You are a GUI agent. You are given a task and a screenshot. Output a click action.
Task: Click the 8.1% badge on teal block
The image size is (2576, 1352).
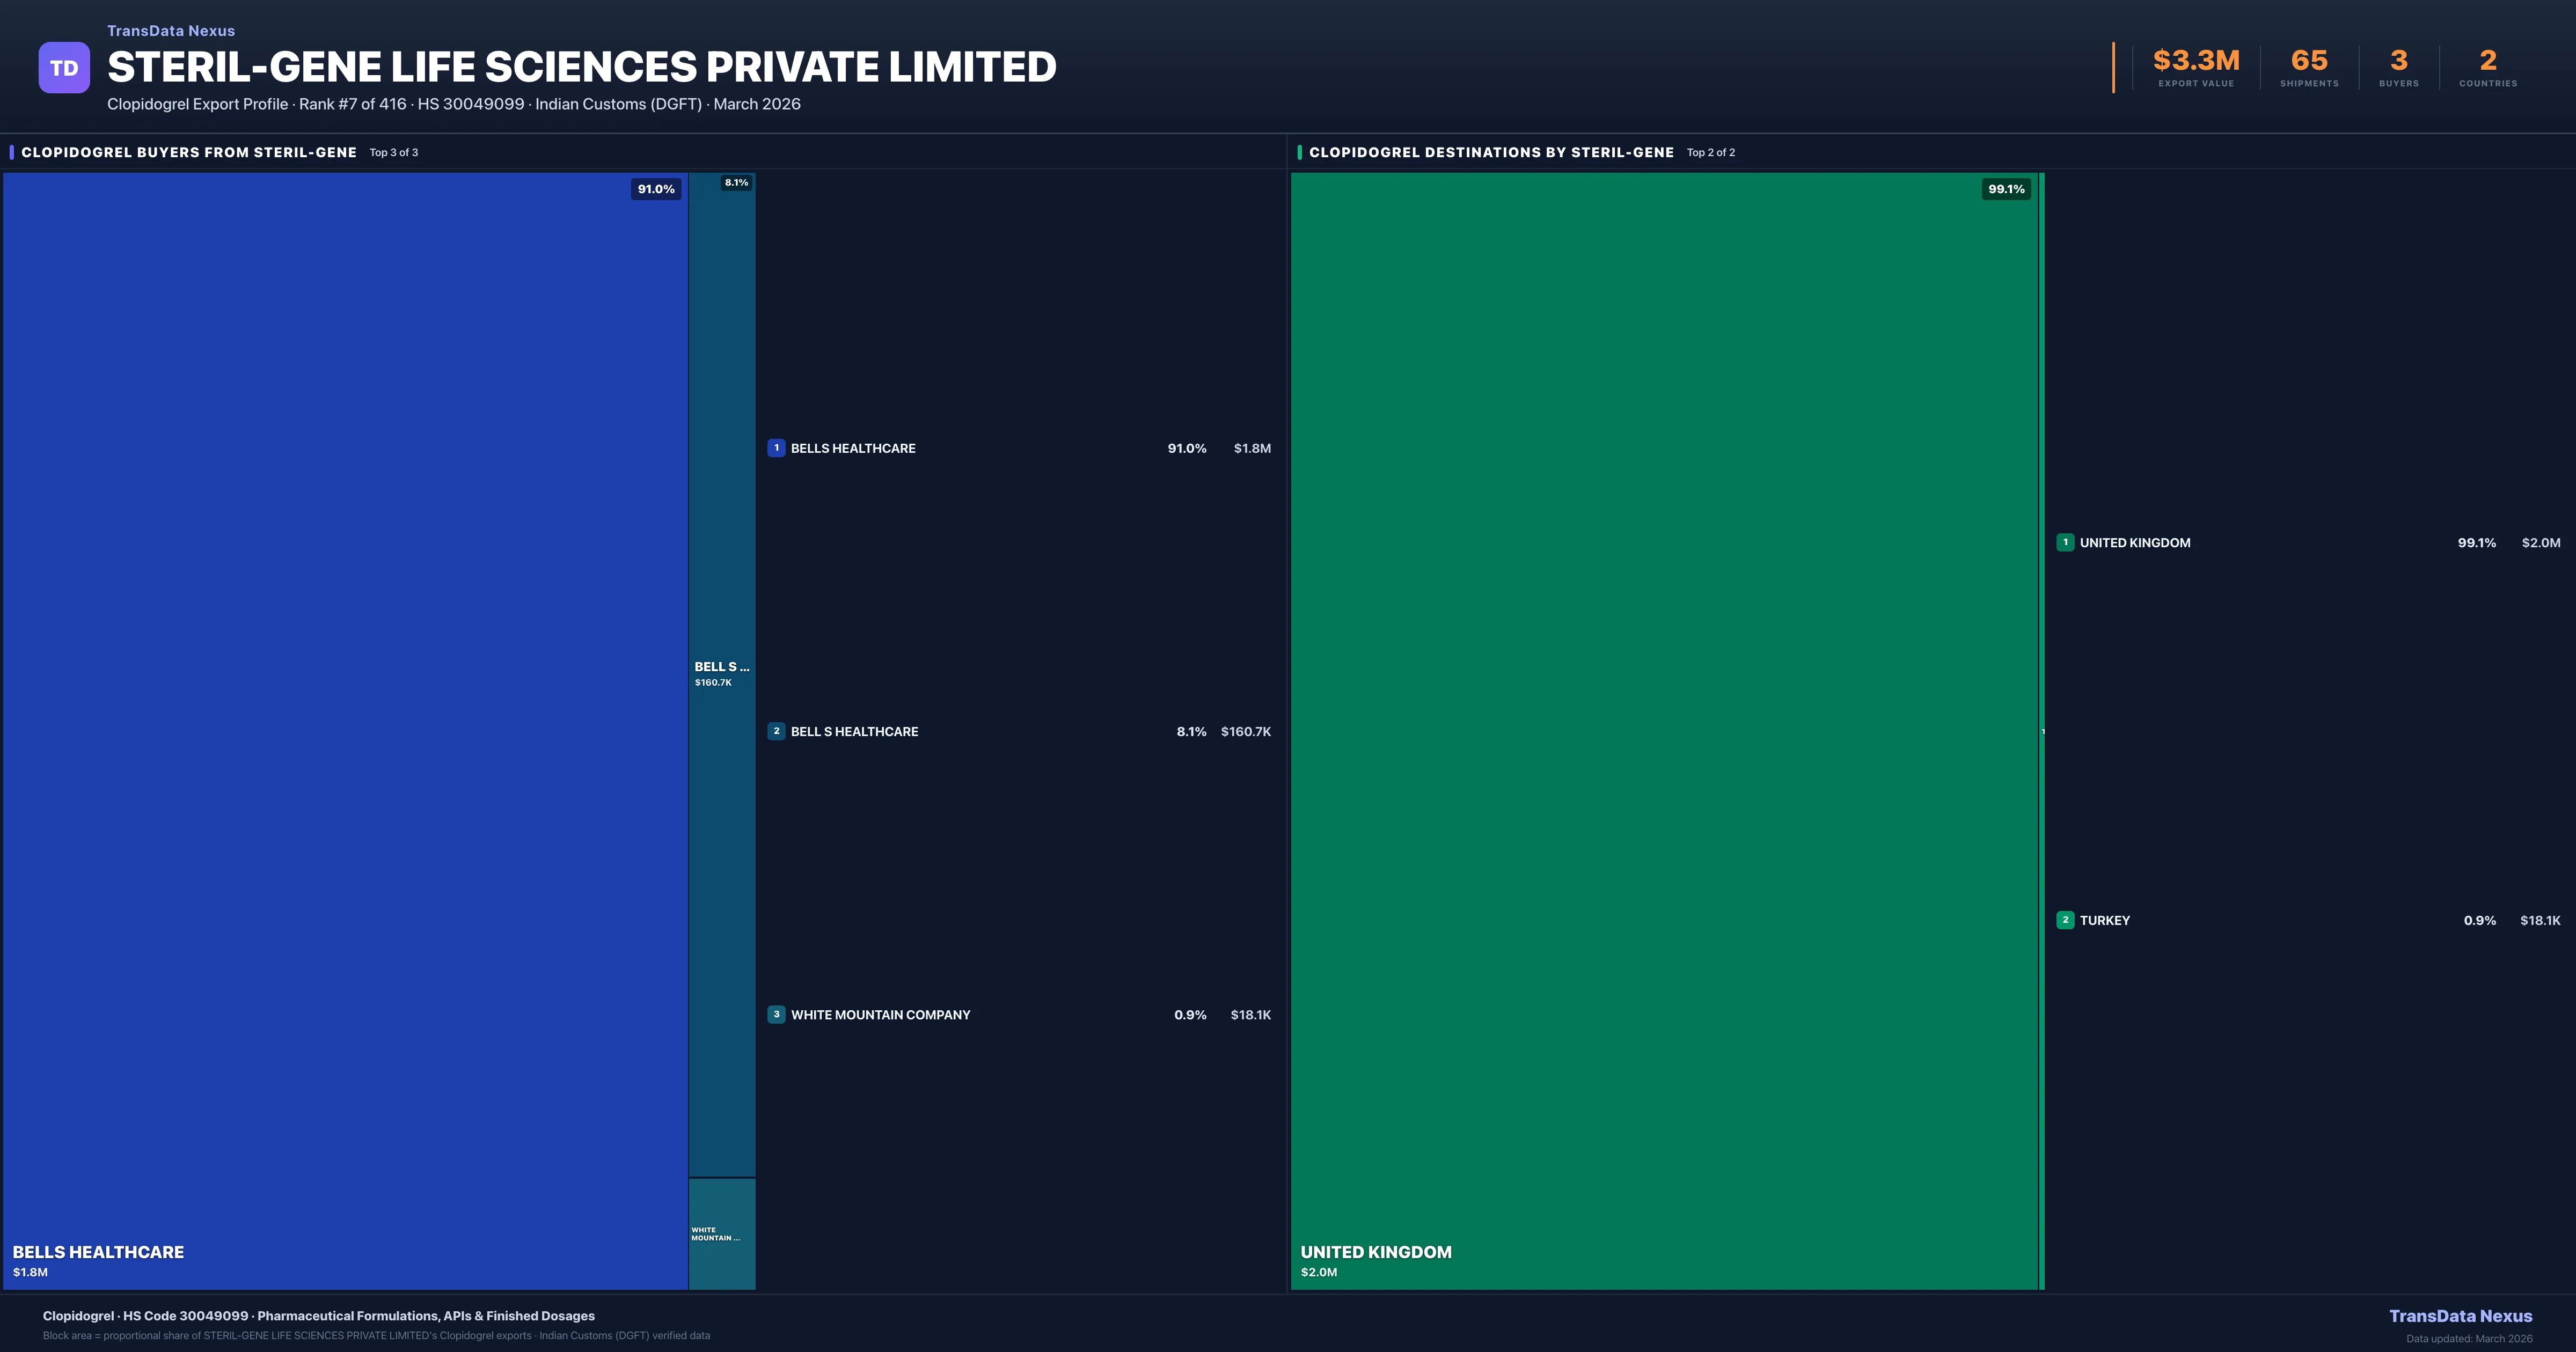[x=736, y=183]
